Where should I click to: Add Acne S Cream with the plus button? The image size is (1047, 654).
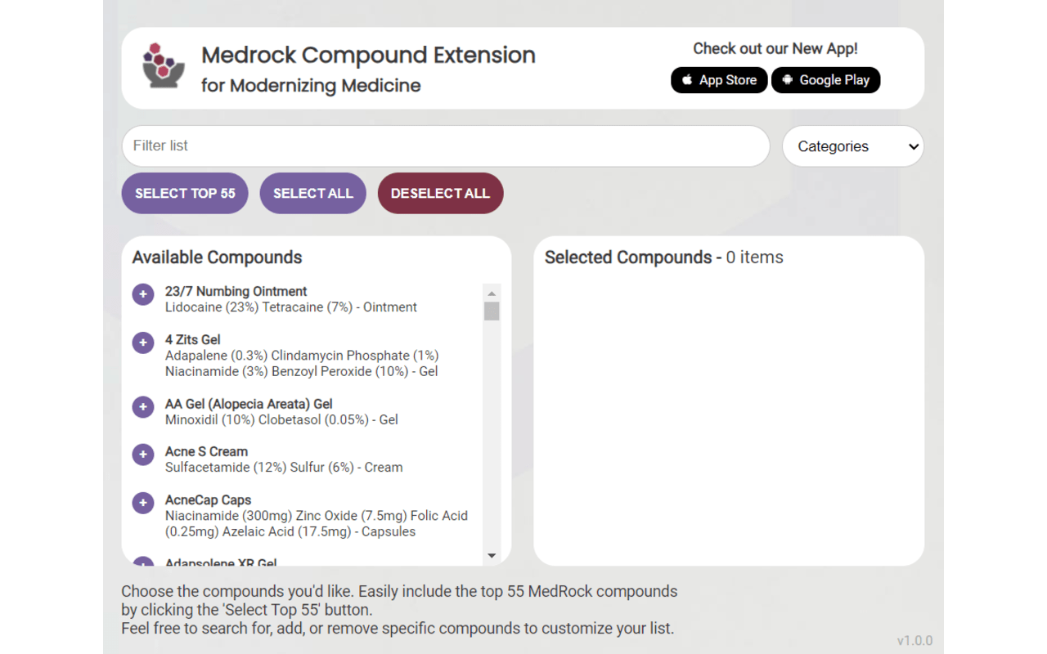click(142, 455)
